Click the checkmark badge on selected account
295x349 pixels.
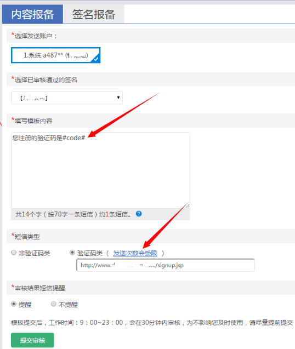click(97, 59)
